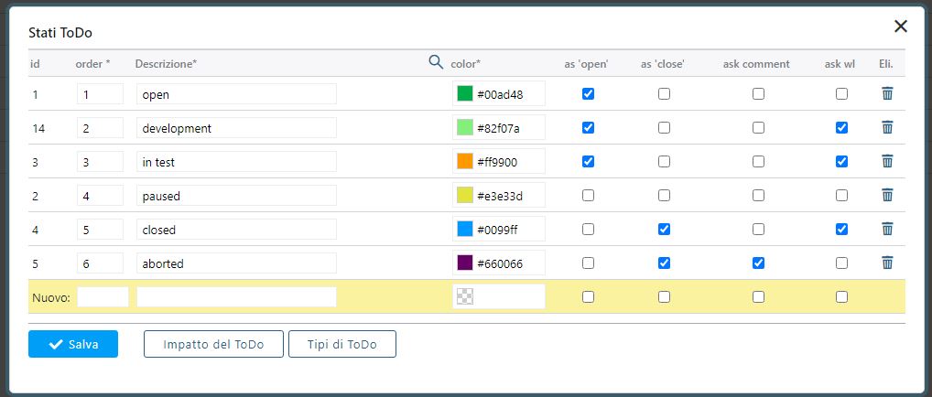The height and width of the screenshot is (397, 932).
Task: Remove the 'in test' status
Action: click(886, 161)
